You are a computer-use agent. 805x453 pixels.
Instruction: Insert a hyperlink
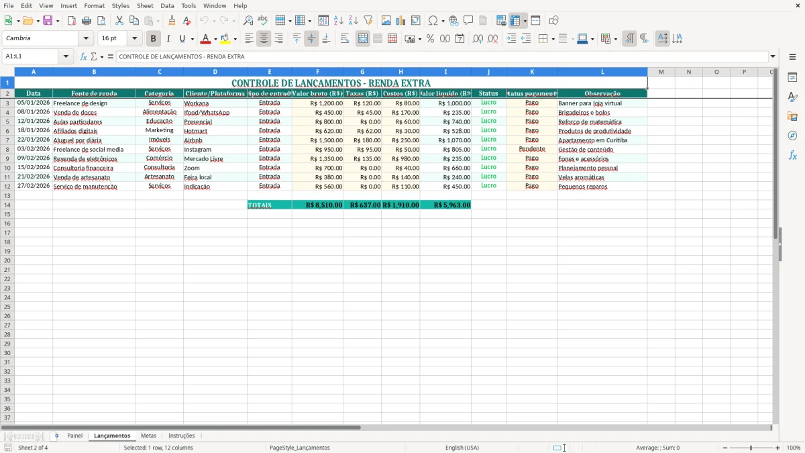point(453,21)
